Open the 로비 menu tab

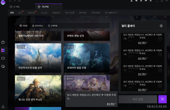[x=12, y=13]
